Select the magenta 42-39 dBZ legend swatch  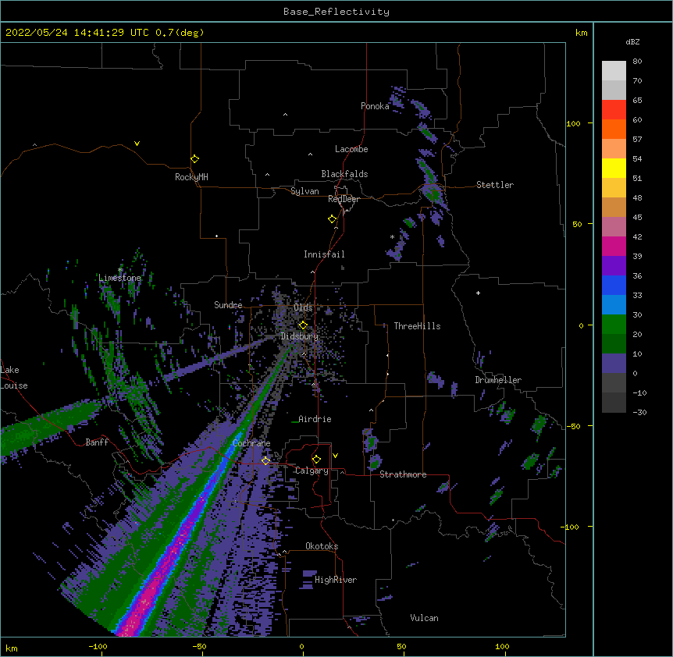(x=614, y=246)
